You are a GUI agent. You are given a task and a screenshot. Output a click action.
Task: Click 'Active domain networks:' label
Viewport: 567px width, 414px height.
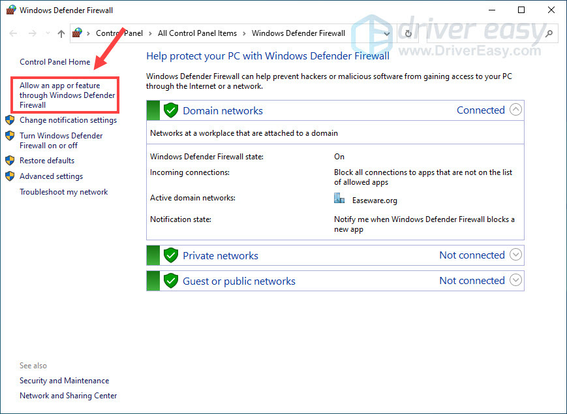(x=192, y=198)
